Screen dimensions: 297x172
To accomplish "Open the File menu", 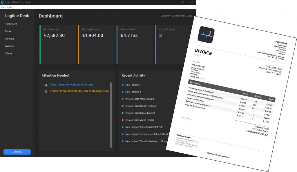I will [3, 7].
